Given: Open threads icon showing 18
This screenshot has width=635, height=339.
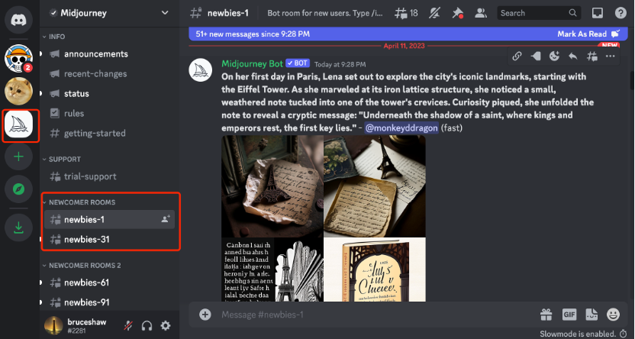Looking at the screenshot, I should click(x=407, y=13).
